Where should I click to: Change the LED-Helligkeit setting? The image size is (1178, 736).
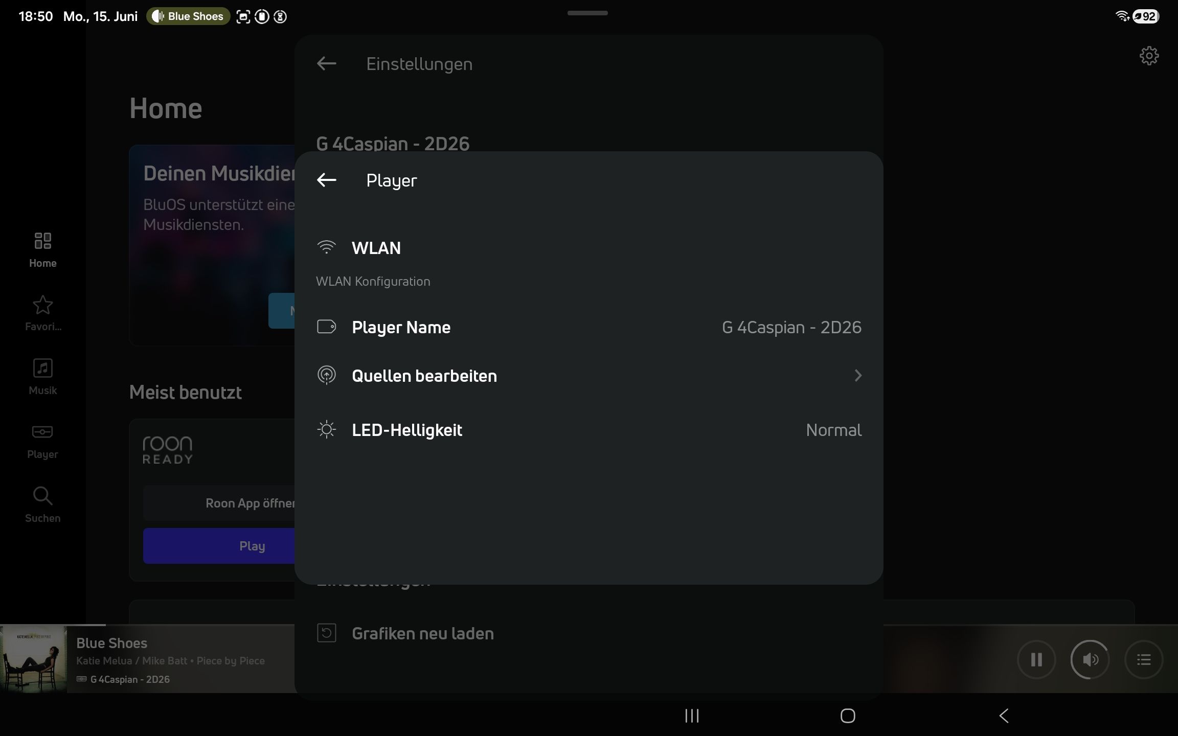(x=589, y=430)
